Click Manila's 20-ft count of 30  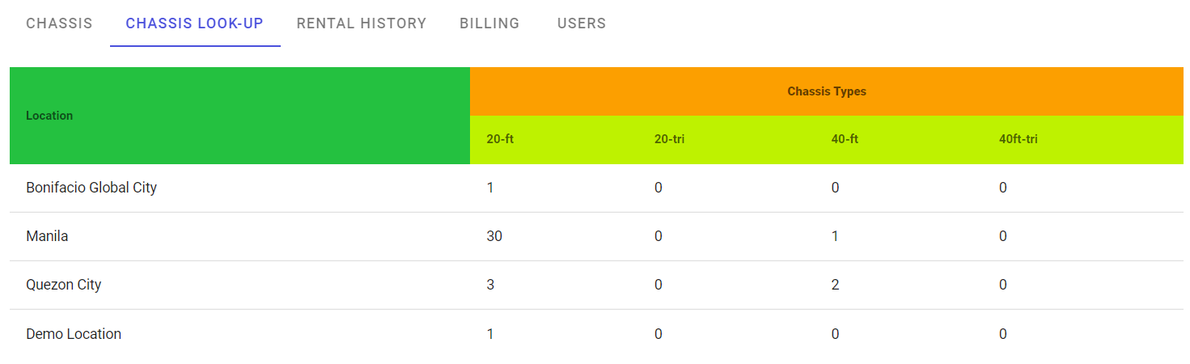pos(494,236)
